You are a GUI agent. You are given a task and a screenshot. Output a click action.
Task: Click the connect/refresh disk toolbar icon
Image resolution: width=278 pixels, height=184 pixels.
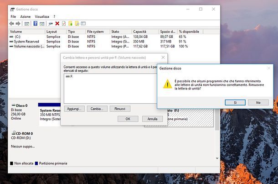[x=51, y=24]
